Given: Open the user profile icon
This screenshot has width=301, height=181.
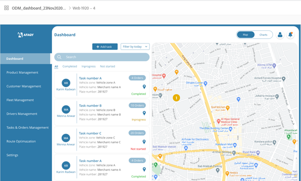Looking at the screenshot, I should coord(280,35).
